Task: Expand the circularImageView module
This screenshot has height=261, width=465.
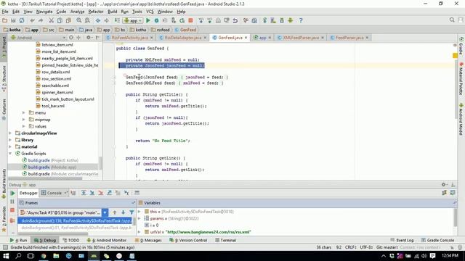Action: pyautogui.click(x=10, y=133)
